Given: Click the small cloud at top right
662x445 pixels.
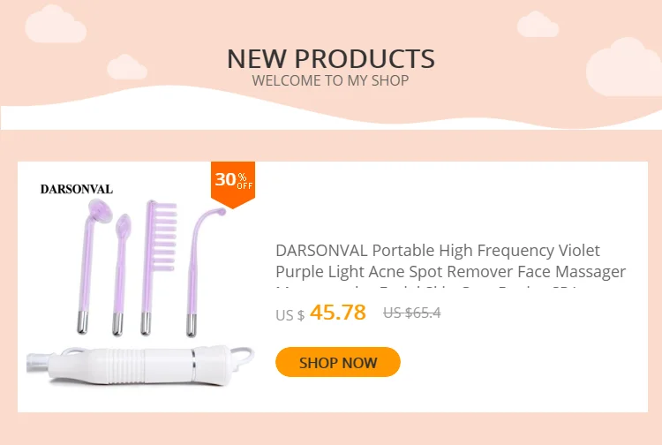Looking at the screenshot, I should point(538,25).
